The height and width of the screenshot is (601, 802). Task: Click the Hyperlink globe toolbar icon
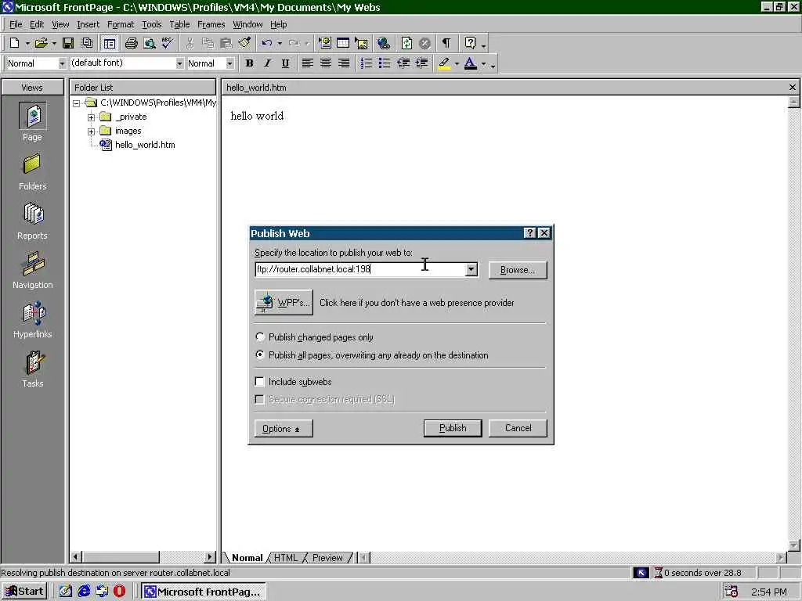[384, 44]
